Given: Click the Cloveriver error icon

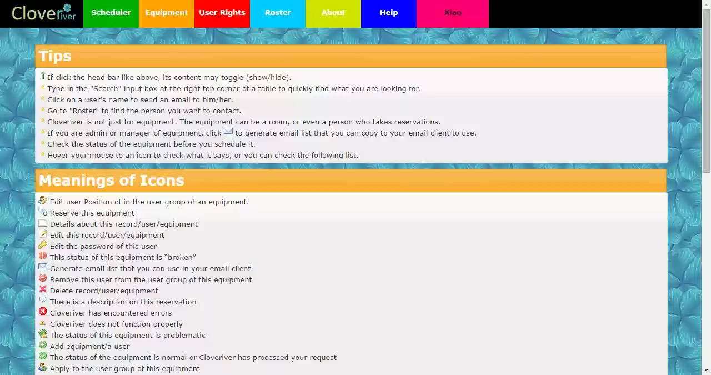Looking at the screenshot, I should (43, 312).
